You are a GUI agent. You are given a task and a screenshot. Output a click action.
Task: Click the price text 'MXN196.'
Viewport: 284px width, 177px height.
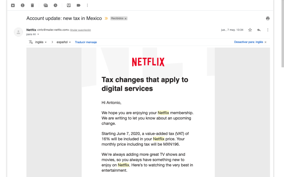171,144
